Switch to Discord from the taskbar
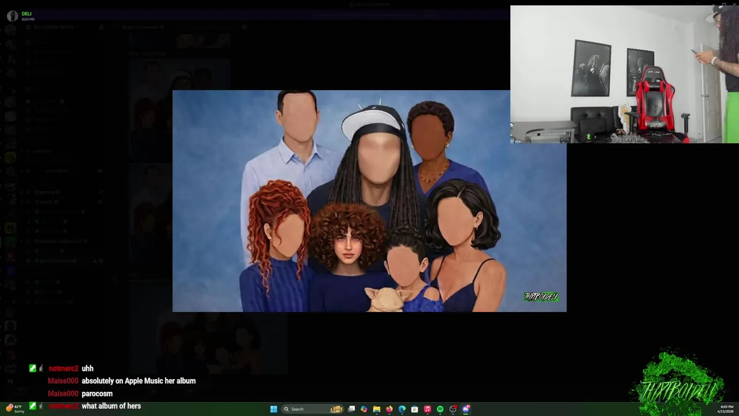 click(x=466, y=409)
